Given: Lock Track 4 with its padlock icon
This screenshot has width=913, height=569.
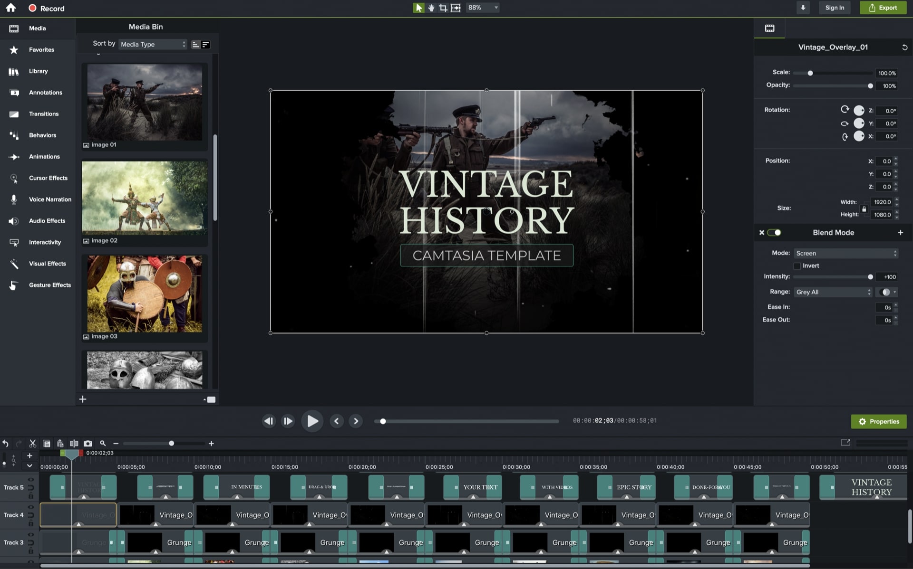Looking at the screenshot, I should (x=31, y=523).
